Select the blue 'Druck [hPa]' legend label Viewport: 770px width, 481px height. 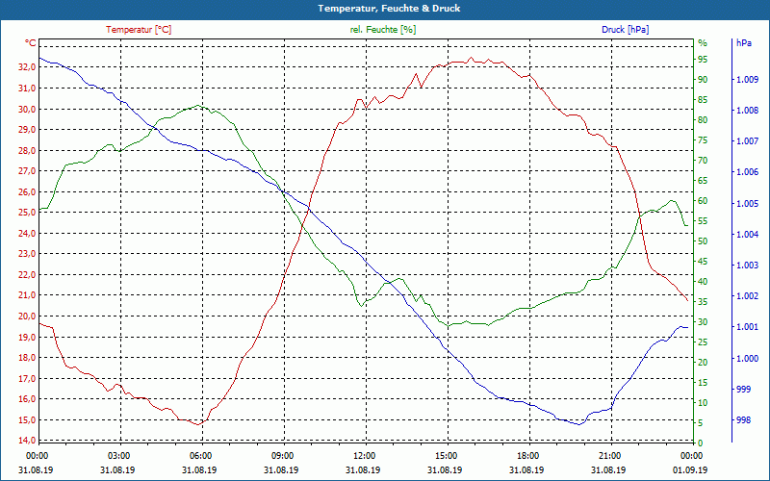click(625, 30)
